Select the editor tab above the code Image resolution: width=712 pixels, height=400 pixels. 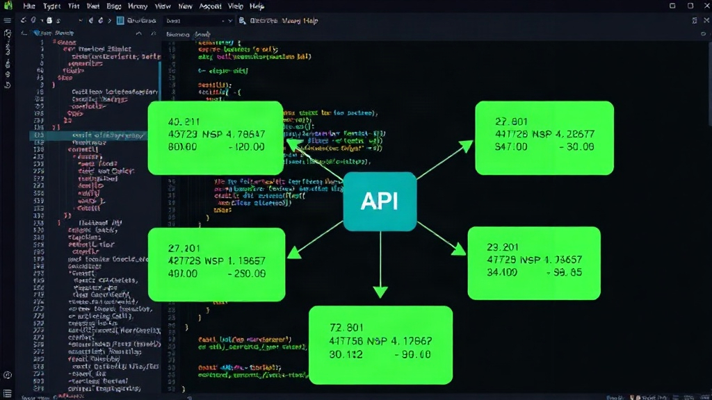coord(188,34)
